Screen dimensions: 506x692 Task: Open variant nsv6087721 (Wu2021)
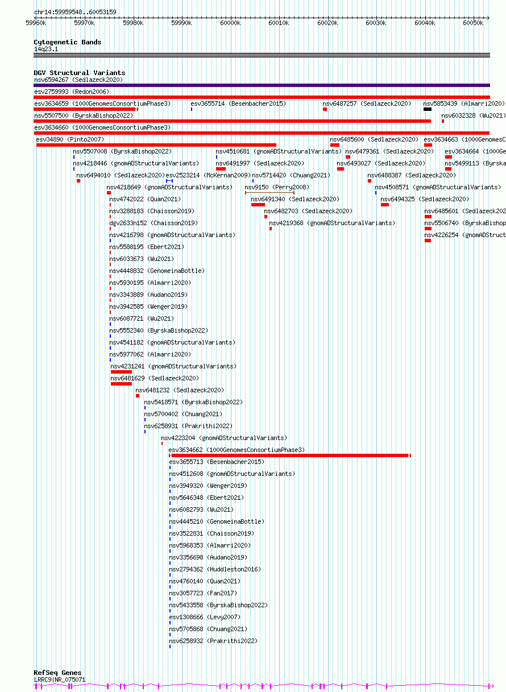click(x=142, y=318)
